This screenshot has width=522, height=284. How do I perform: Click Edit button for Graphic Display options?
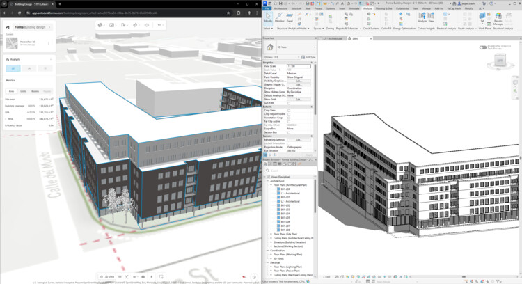[x=299, y=84]
